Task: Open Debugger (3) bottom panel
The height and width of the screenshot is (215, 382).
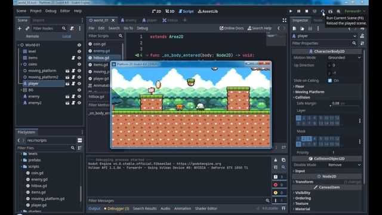Action: pyautogui.click(x=116, y=208)
